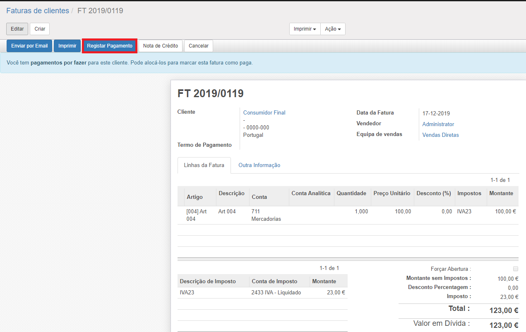Go back to Faturas de clientes breadcrumb
This screenshot has width=526, height=332.
pyautogui.click(x=38, y=11)
